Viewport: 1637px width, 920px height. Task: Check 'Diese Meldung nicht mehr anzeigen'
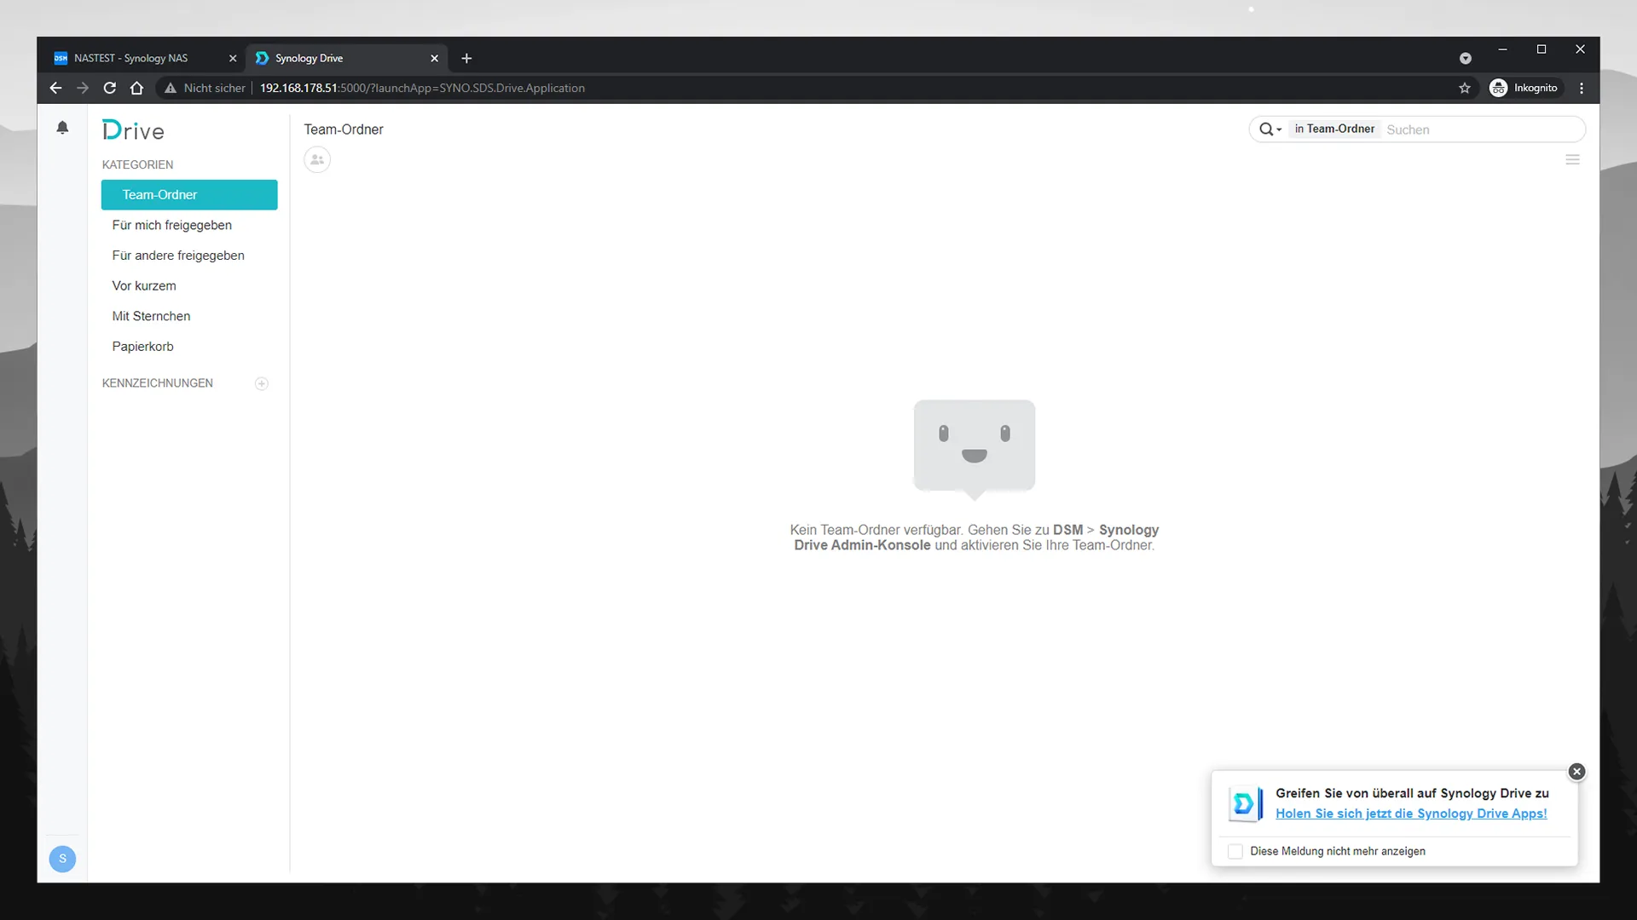point(1235,851)
